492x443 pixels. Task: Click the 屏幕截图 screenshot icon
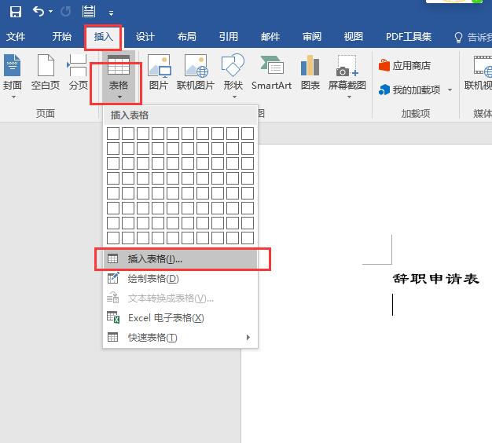pyautogui.click(x=347, y=65)
